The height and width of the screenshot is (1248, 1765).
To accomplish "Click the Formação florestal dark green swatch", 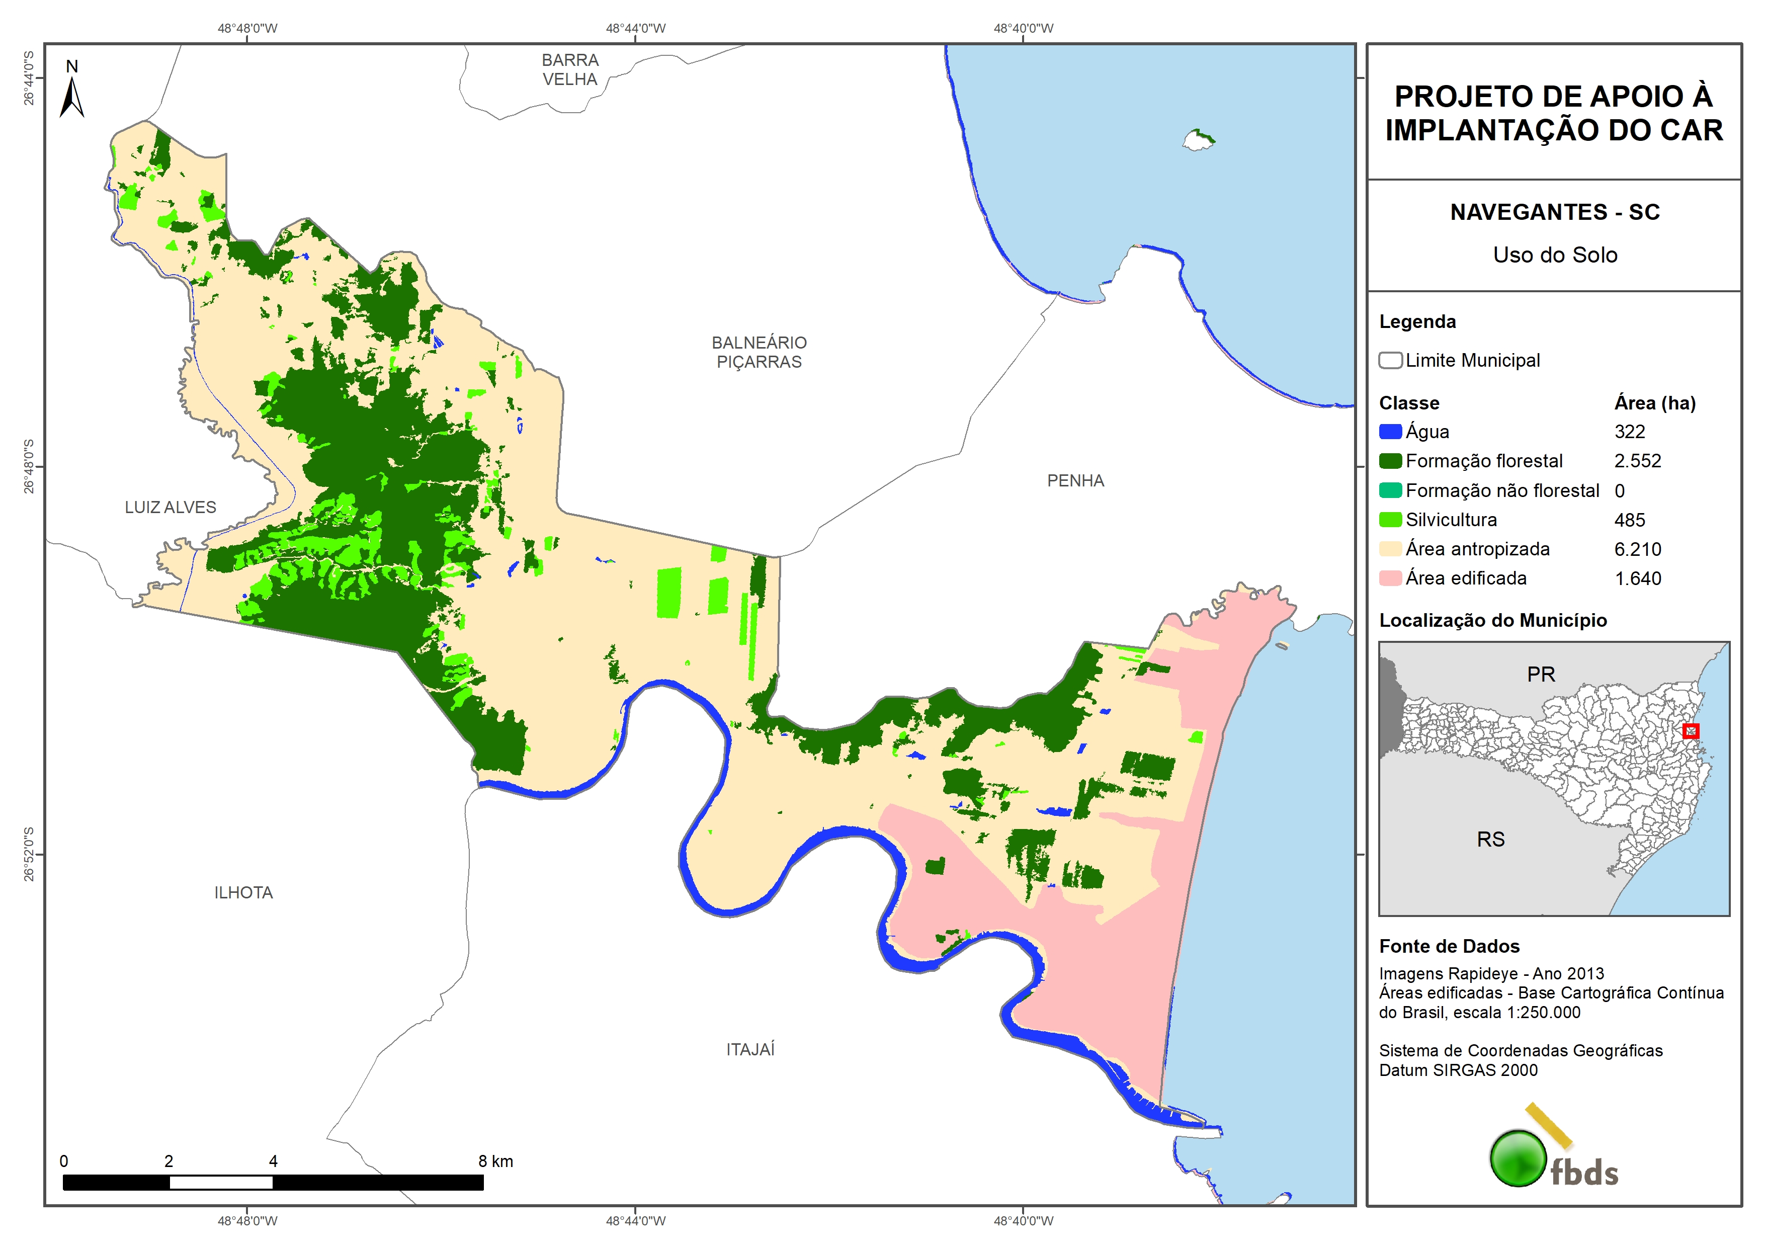I will (x=1390, y=461).
